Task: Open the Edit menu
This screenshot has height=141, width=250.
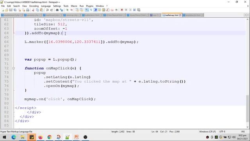Action: point(9,6)
